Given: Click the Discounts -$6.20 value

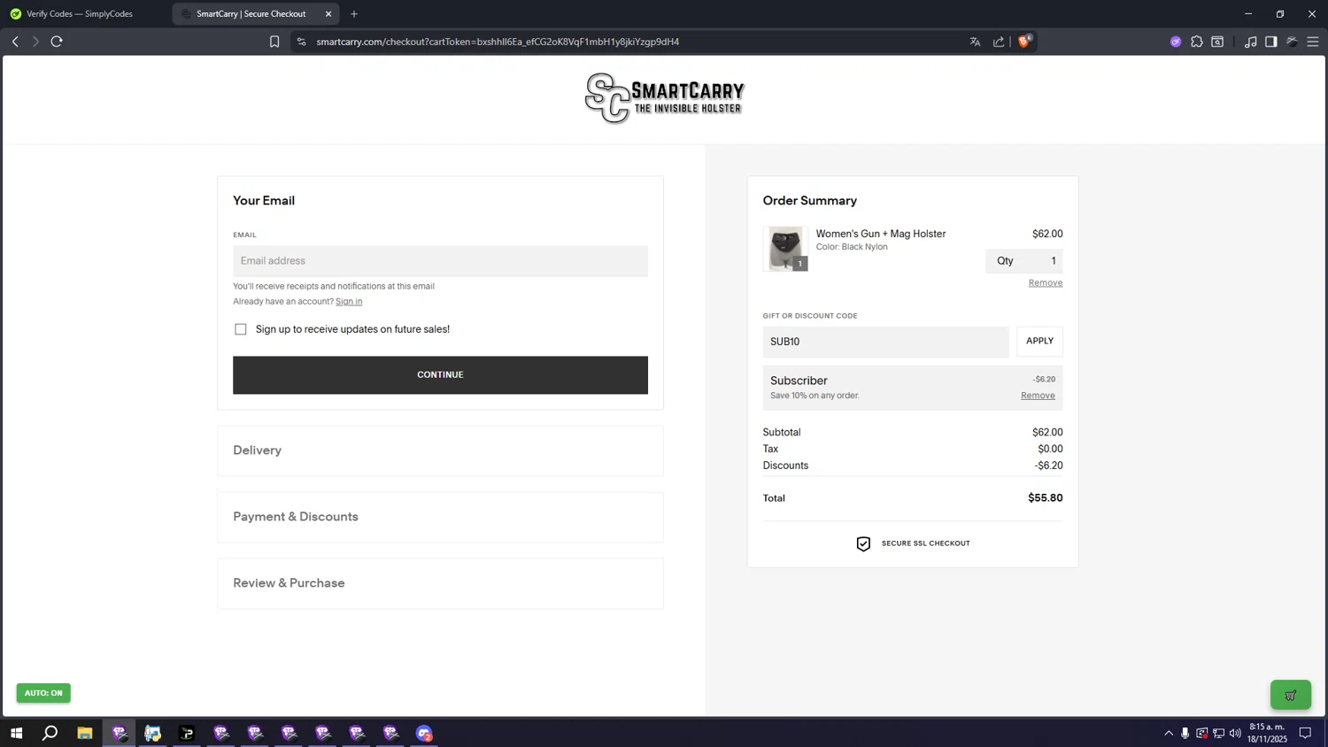Looking at the screenshot, I should pos(1049,466).
